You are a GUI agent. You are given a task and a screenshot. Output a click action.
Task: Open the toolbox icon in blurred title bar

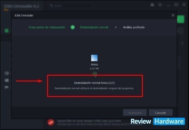[152, 5]
